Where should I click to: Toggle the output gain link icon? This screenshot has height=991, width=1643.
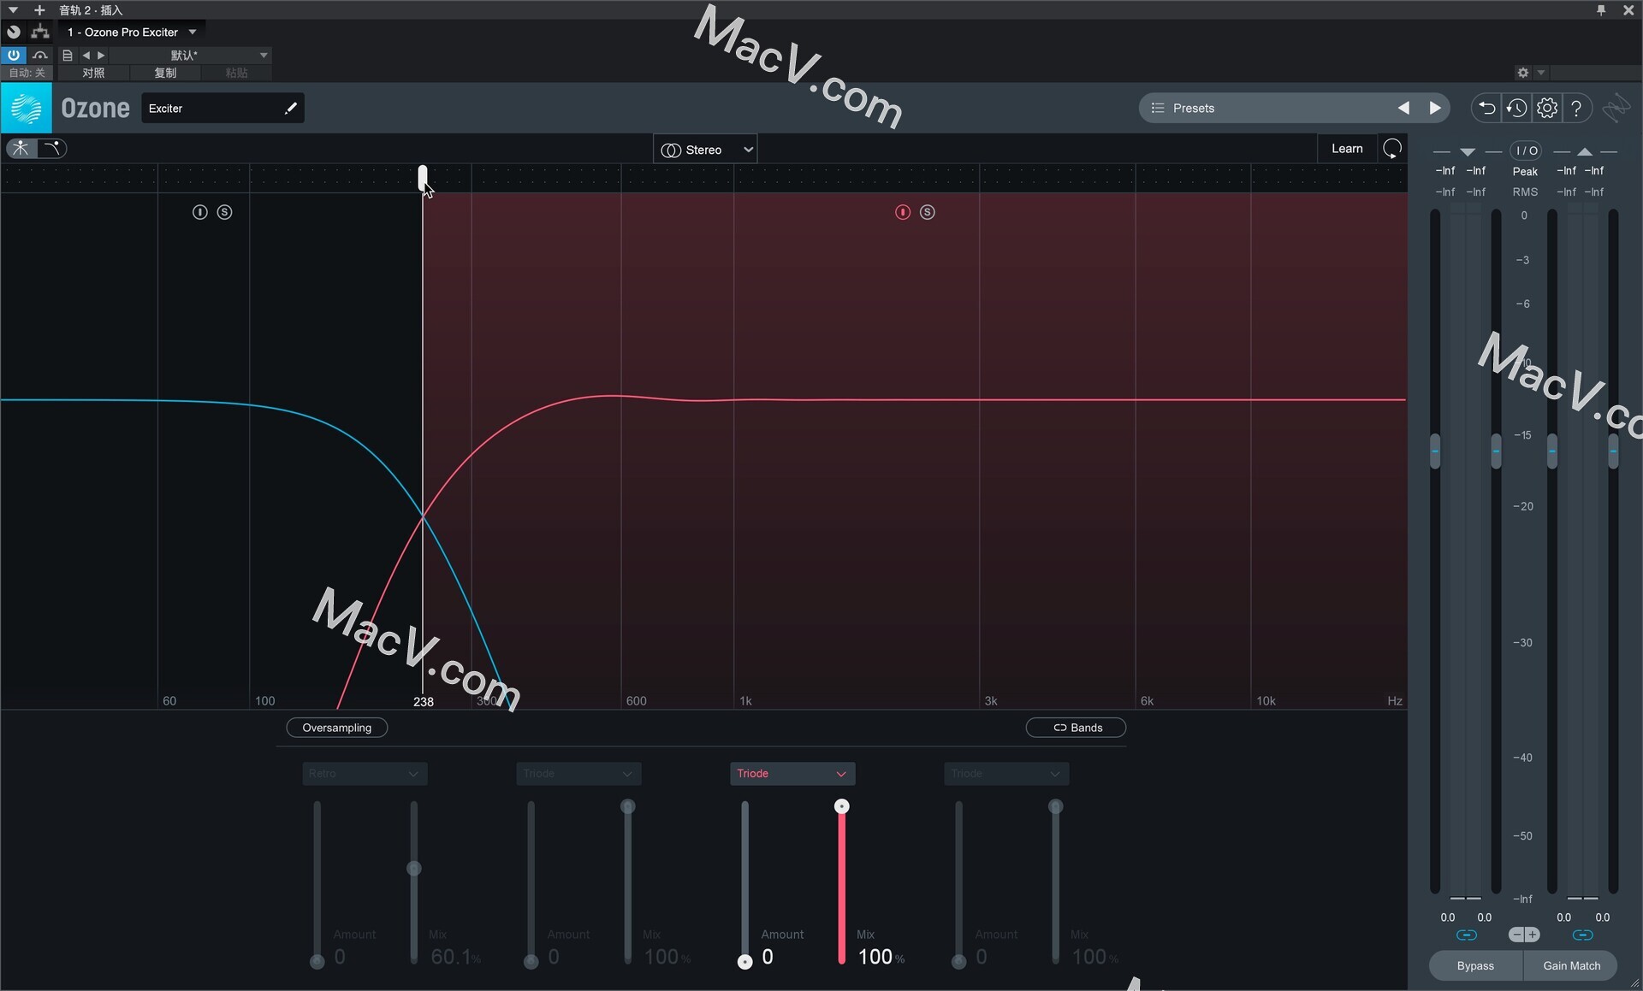(1582, 935)
